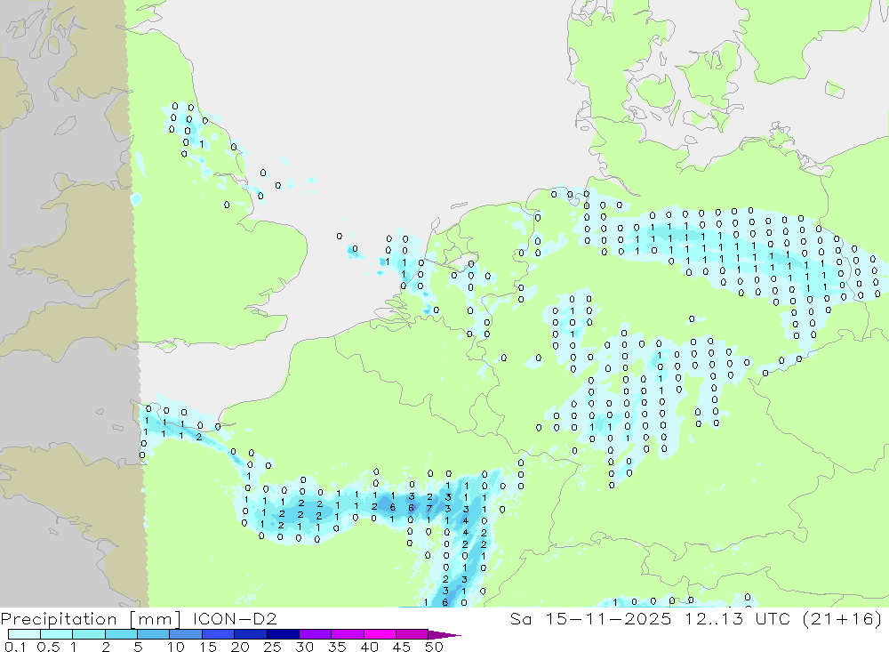Select the "ICON-D2" model label

point(235,618)
